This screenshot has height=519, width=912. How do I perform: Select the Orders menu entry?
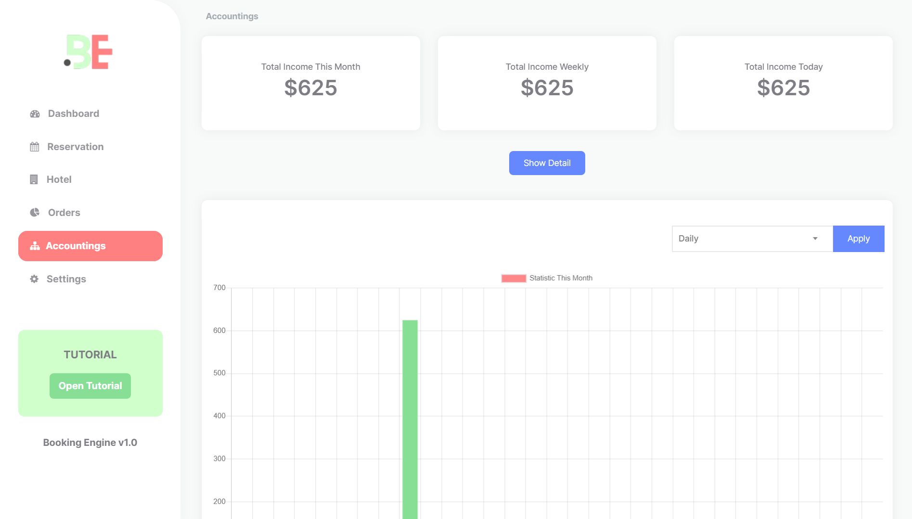click(64, 213)
